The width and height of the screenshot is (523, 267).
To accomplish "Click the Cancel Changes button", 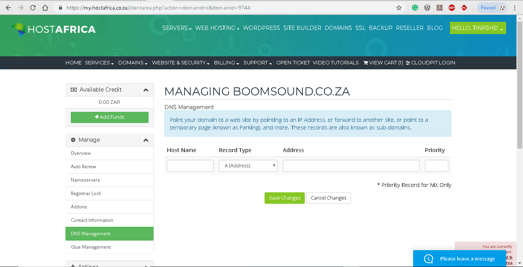I will pyautogui.click(x=329, y=198).
